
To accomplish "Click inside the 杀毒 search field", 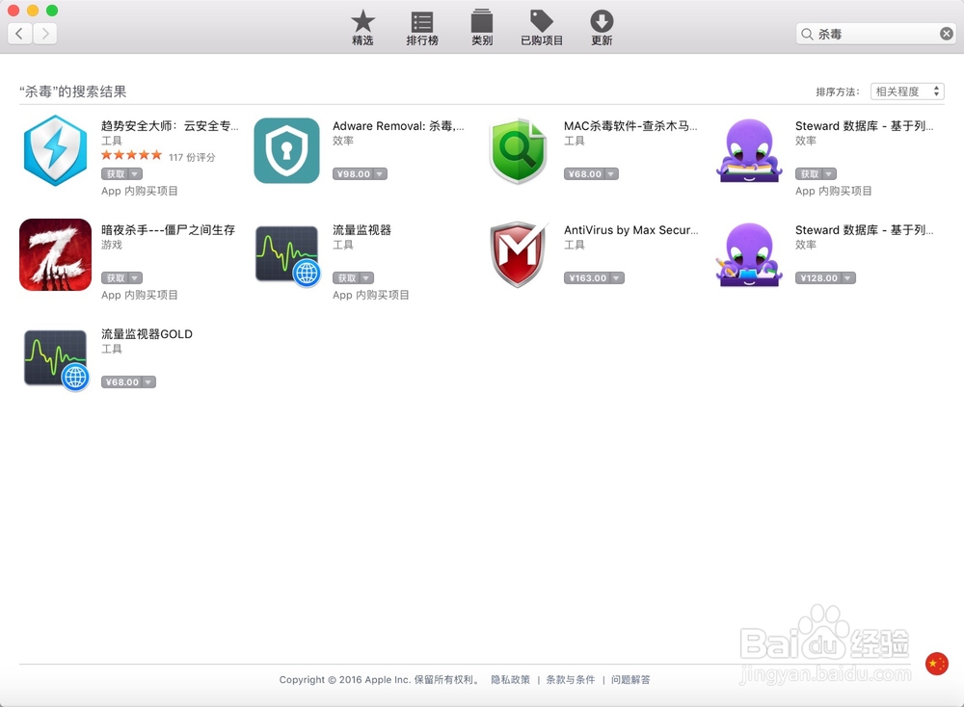I will (875, 34).
